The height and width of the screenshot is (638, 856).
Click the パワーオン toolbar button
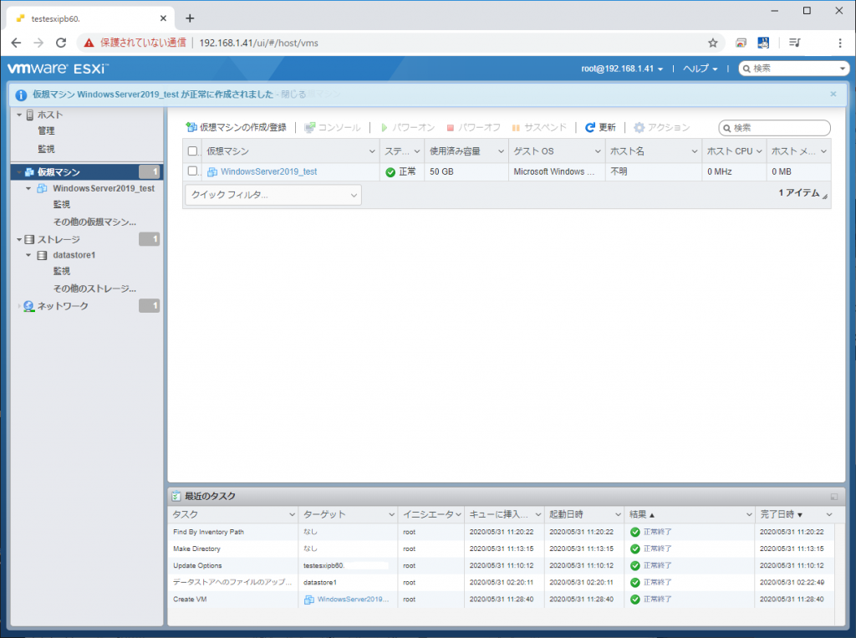(408, 127)
